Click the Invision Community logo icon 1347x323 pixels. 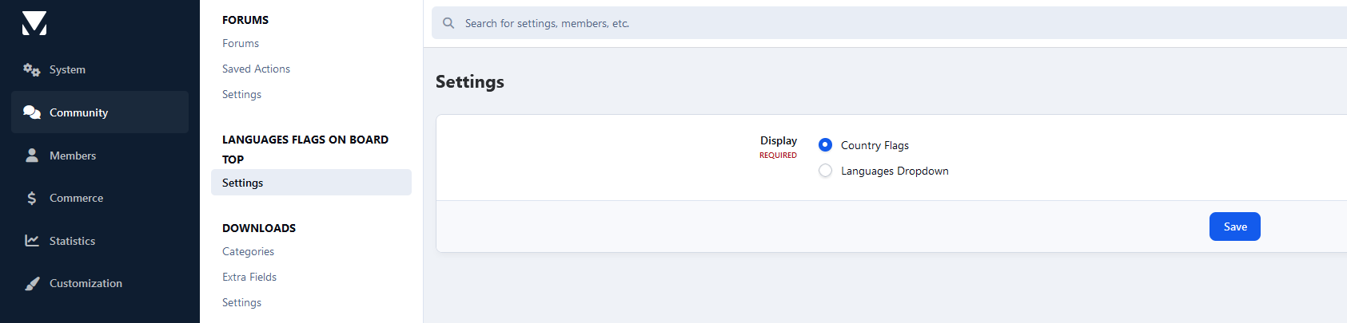34,23
